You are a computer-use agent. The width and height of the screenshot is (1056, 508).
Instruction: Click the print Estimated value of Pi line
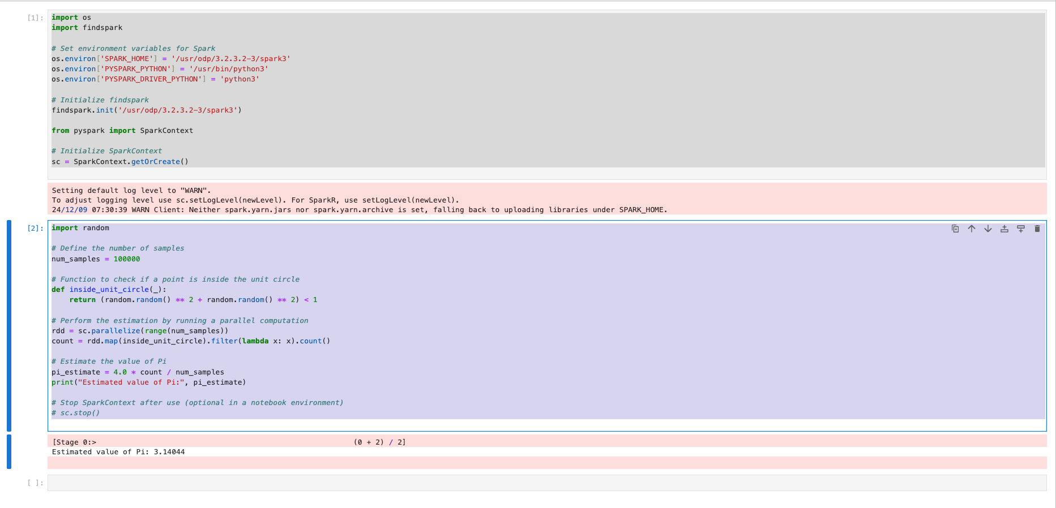tap(149, 382)
